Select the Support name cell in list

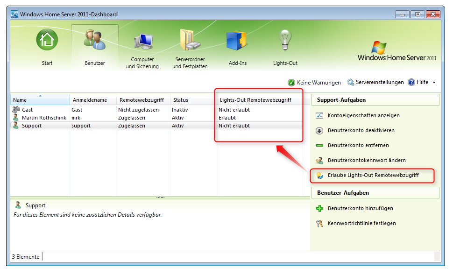coord(31,126)
